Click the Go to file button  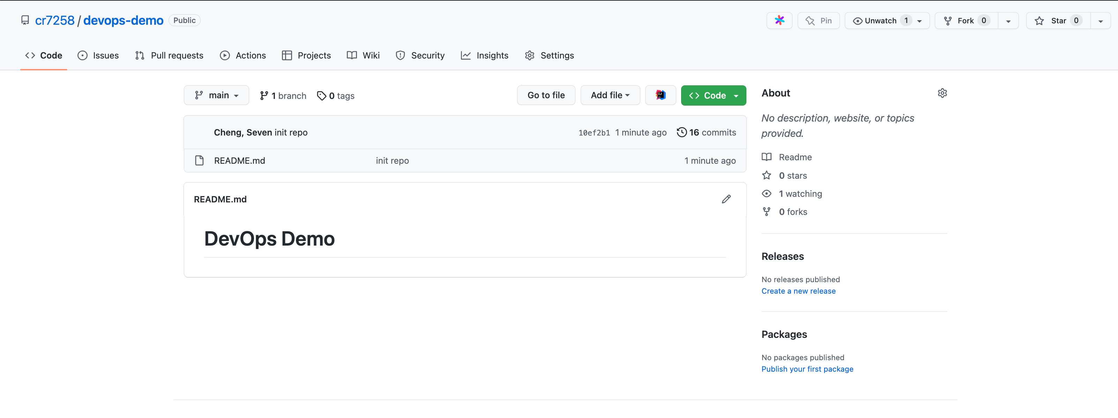pyautogui.click(x=545, y=95)
